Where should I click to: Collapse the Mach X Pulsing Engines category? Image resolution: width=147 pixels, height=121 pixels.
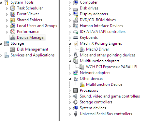coord(70,44)
